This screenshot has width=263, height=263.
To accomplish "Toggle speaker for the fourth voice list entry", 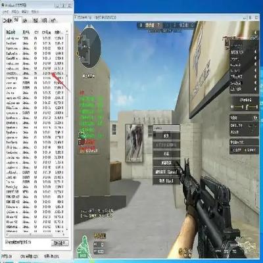I will tap(255, 70).
